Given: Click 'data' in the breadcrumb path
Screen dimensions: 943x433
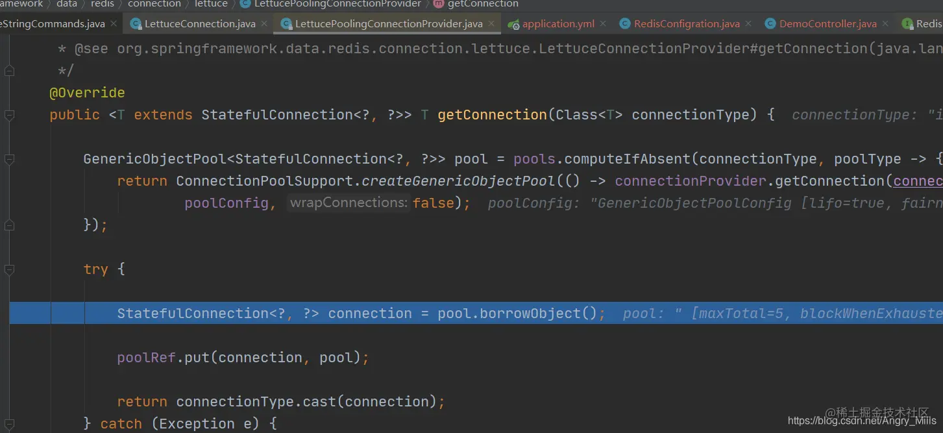Looking at the screenshot, I should tap(67, 4).
